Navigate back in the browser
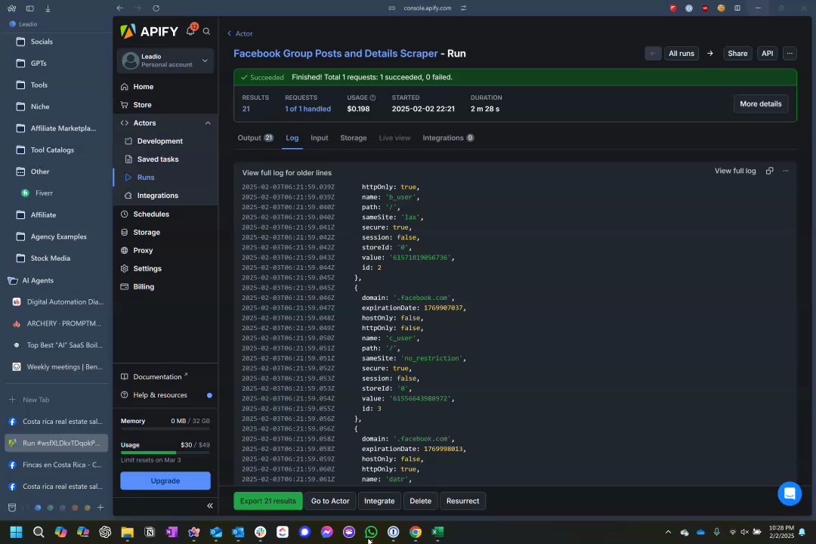The height and width of the screenshot is (544, 816). tap(119, 8)
